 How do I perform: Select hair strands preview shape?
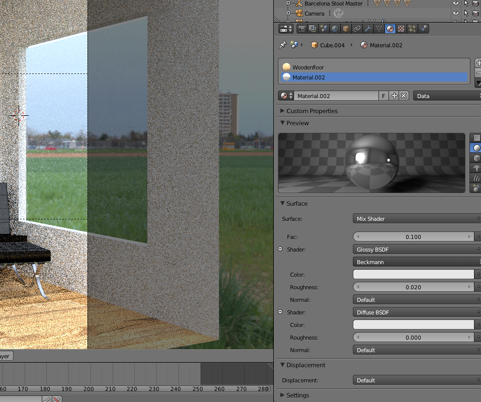point(476,179)
